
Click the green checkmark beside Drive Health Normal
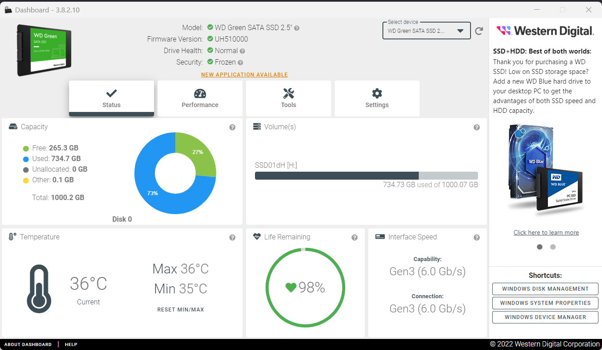click(210, 50)
